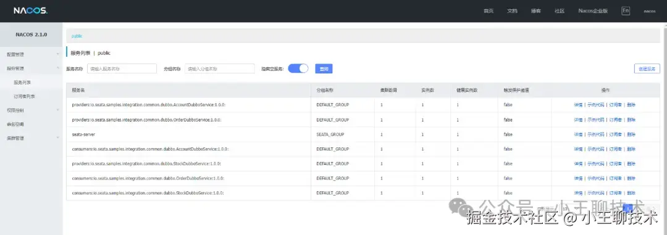Open 服务列表 in the sidebar
The height and width of the screenshot is (235, 667).
(22, 83)
